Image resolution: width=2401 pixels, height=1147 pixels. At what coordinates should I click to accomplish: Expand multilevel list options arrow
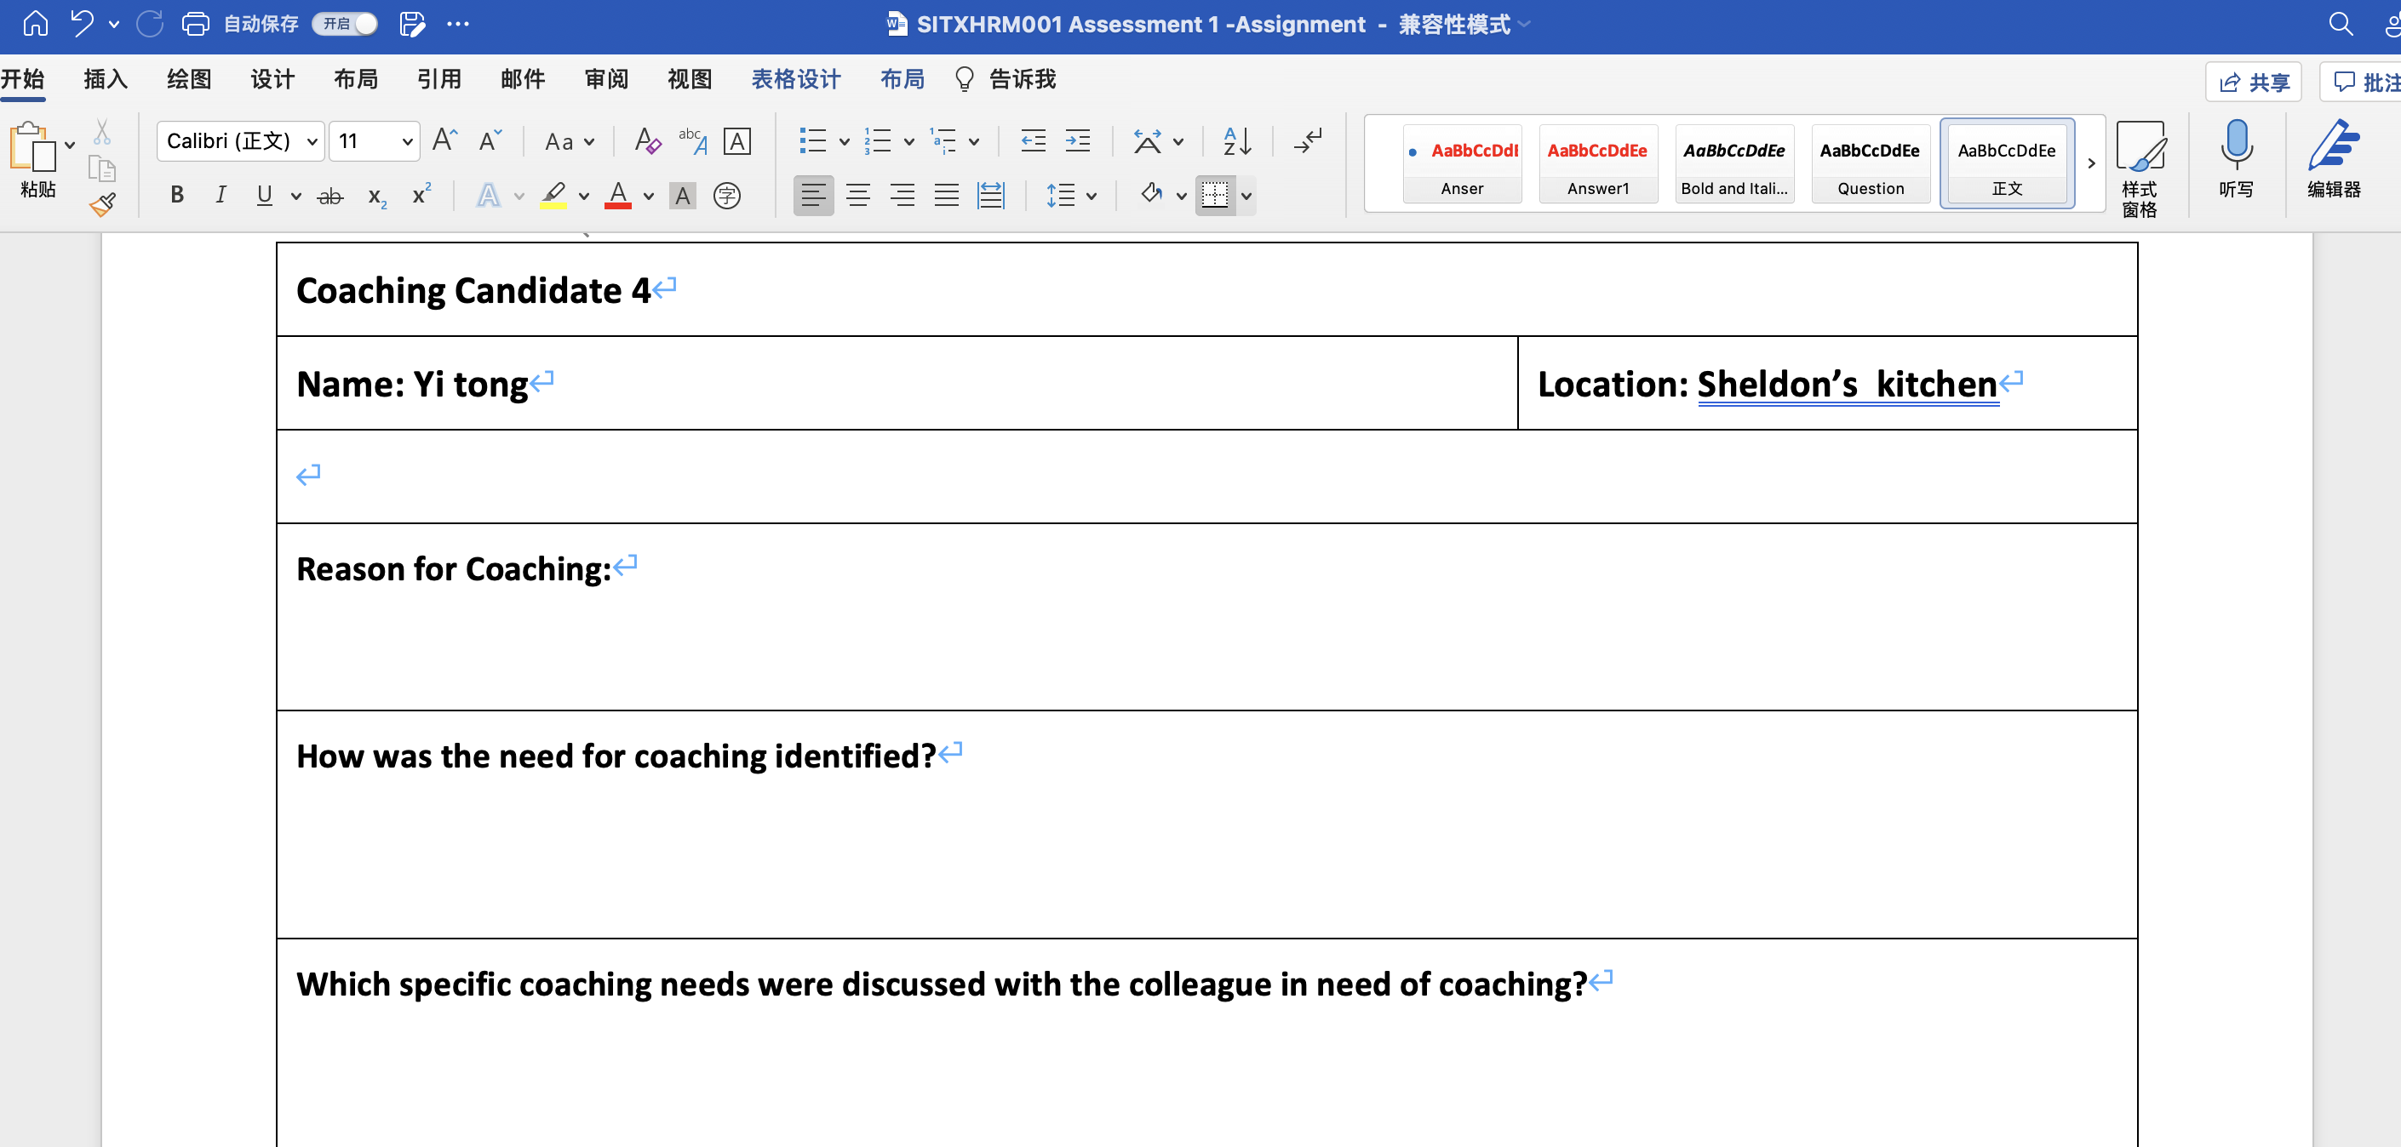(x=974, y=141)
